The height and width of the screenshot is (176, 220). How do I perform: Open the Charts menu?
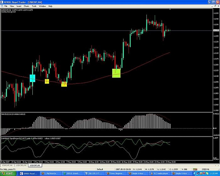click(26, 6)
